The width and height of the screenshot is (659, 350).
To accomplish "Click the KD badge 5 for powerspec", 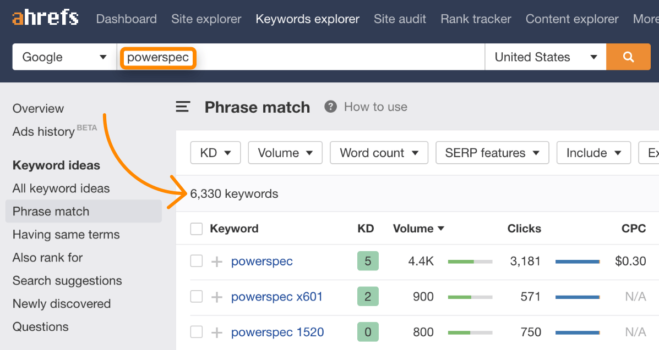I will click(368, 261).
